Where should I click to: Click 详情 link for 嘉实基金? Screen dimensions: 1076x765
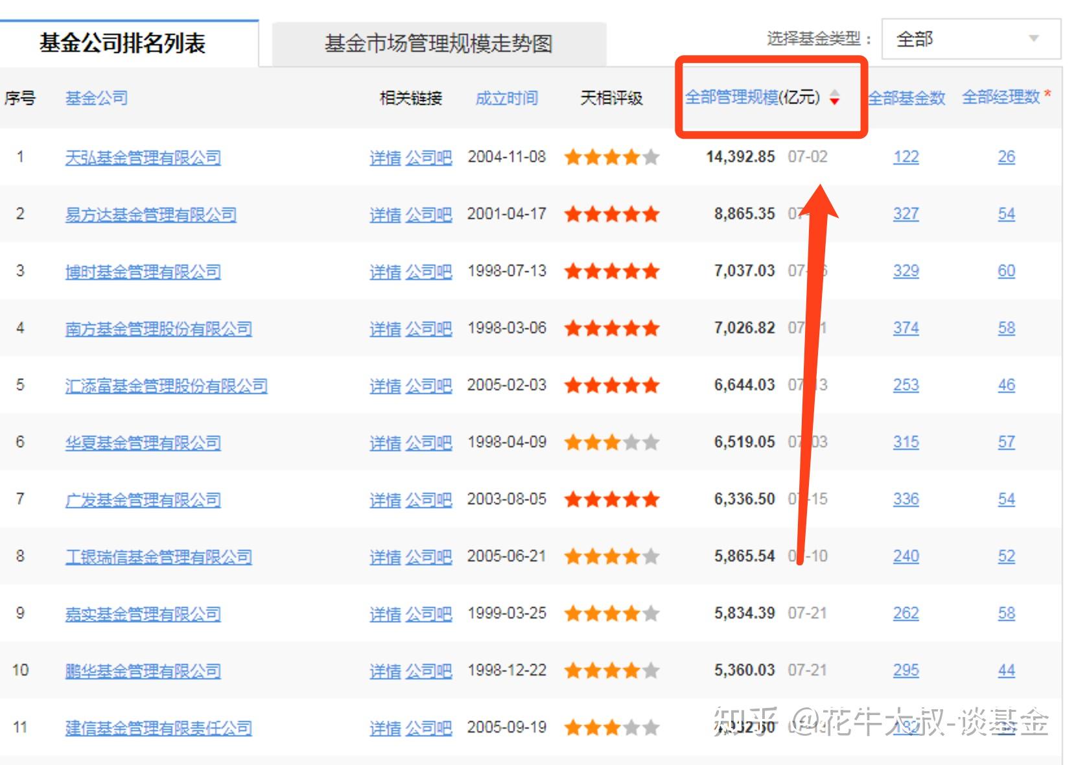[385, 614]
